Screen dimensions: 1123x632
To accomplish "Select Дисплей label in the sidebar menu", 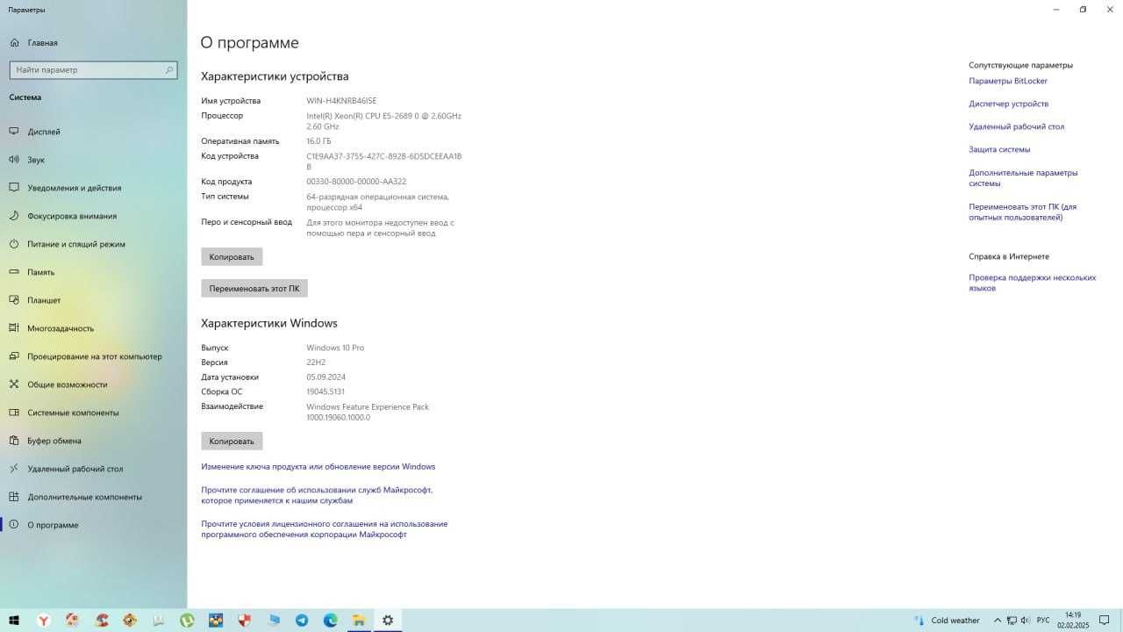I will 44,132.
